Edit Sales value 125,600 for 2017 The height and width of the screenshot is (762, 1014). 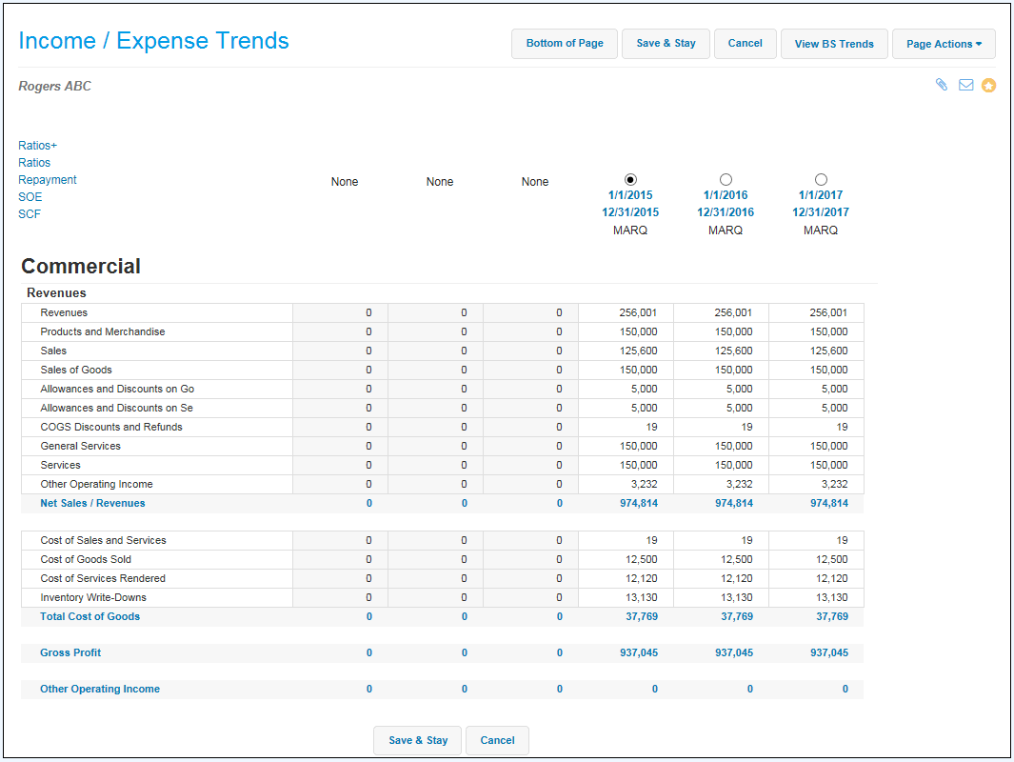pyautogui.click(x=816, y=351)
